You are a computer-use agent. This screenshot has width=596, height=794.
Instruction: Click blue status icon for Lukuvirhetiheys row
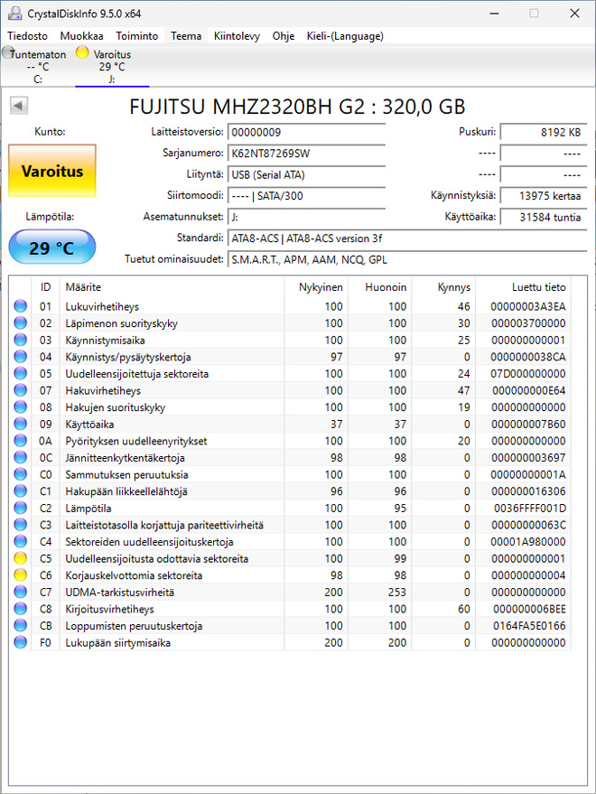(20, 306)
